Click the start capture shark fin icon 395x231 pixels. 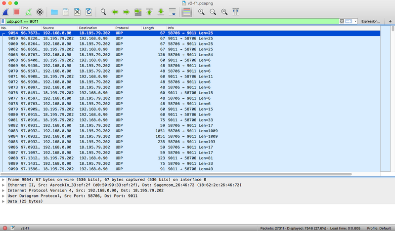5,12
